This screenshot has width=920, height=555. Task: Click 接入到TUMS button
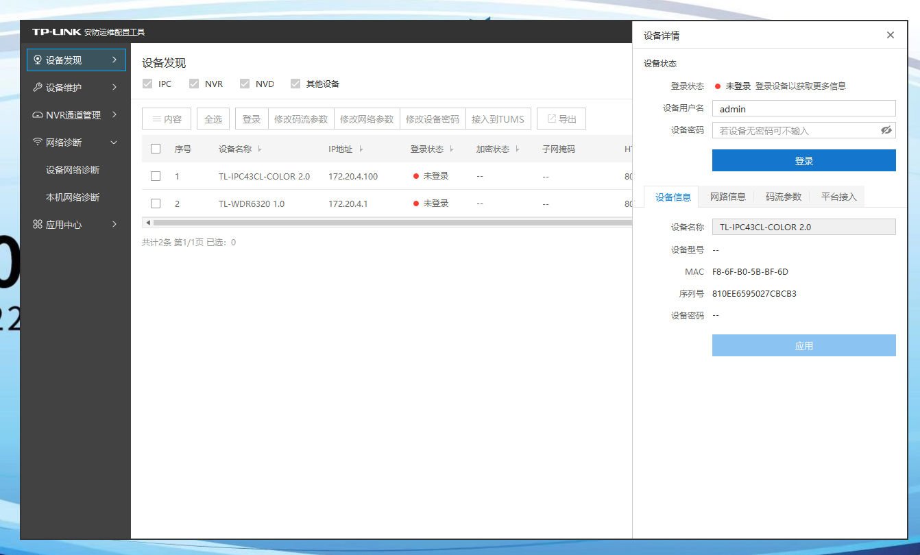tap(498, 119)
